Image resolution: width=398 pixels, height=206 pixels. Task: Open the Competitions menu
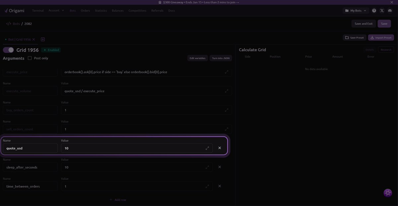(x=137, y=11)
